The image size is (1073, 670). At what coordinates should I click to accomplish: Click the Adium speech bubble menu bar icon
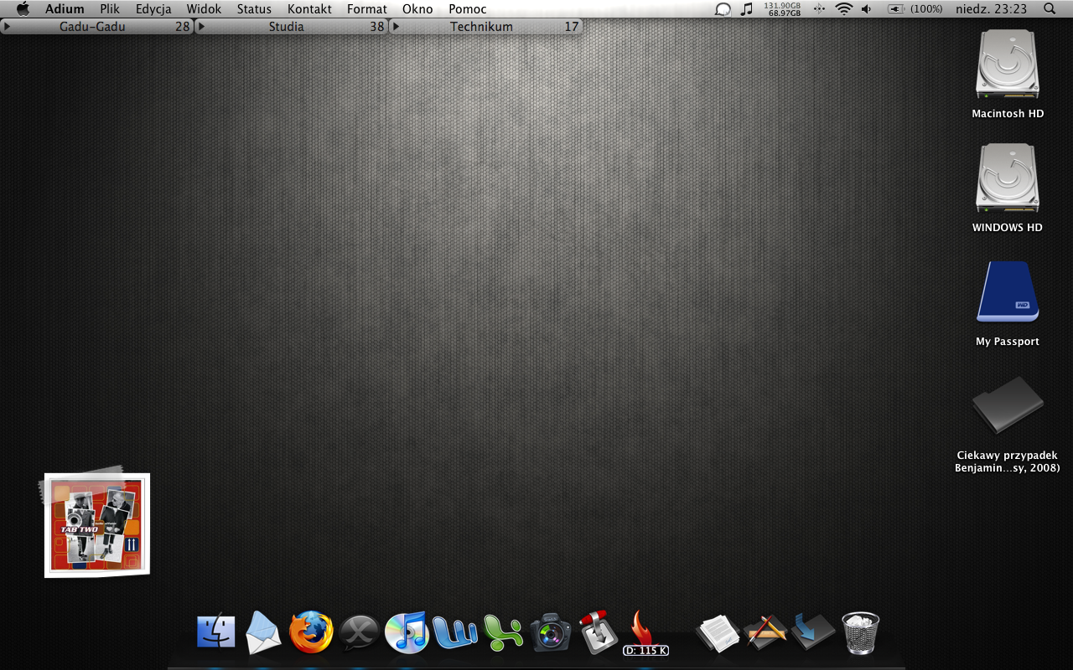(723, 9)
